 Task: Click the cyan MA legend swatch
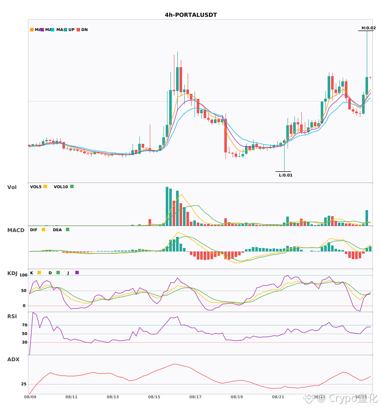[x=53, y=30]
